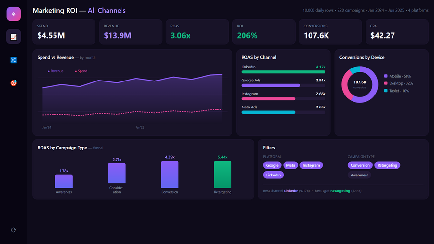
Task: Select the Mobile legend swatch
Action: tap(386, 76)
